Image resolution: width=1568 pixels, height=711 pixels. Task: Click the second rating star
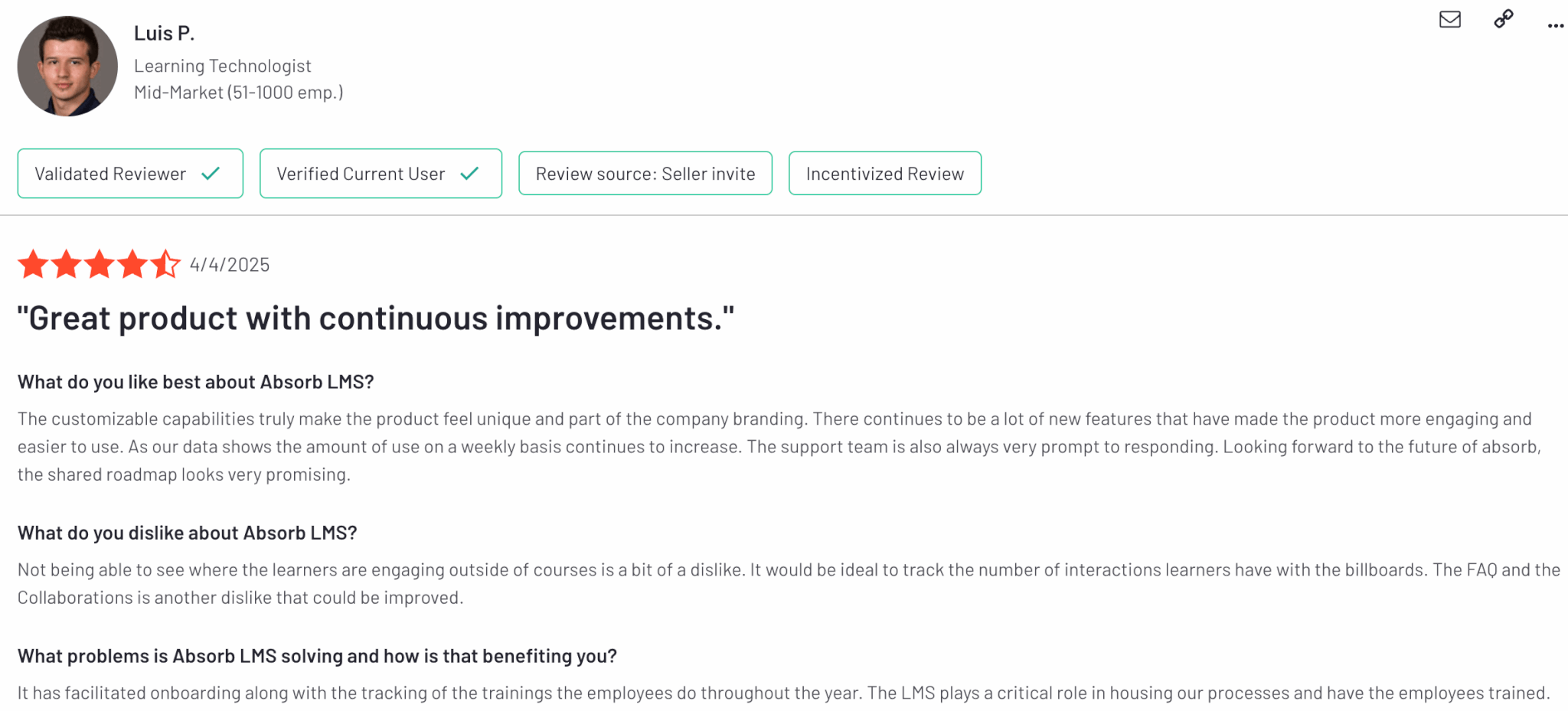67,265
